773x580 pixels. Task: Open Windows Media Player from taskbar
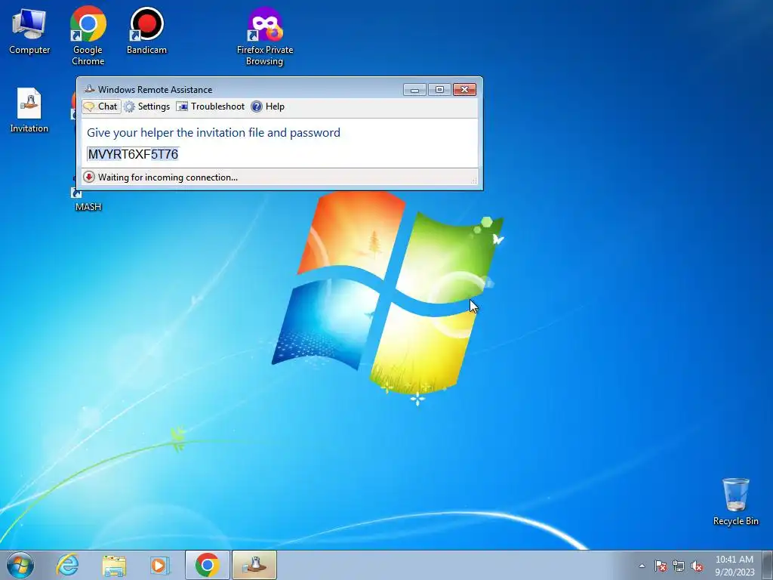[160, 565]
